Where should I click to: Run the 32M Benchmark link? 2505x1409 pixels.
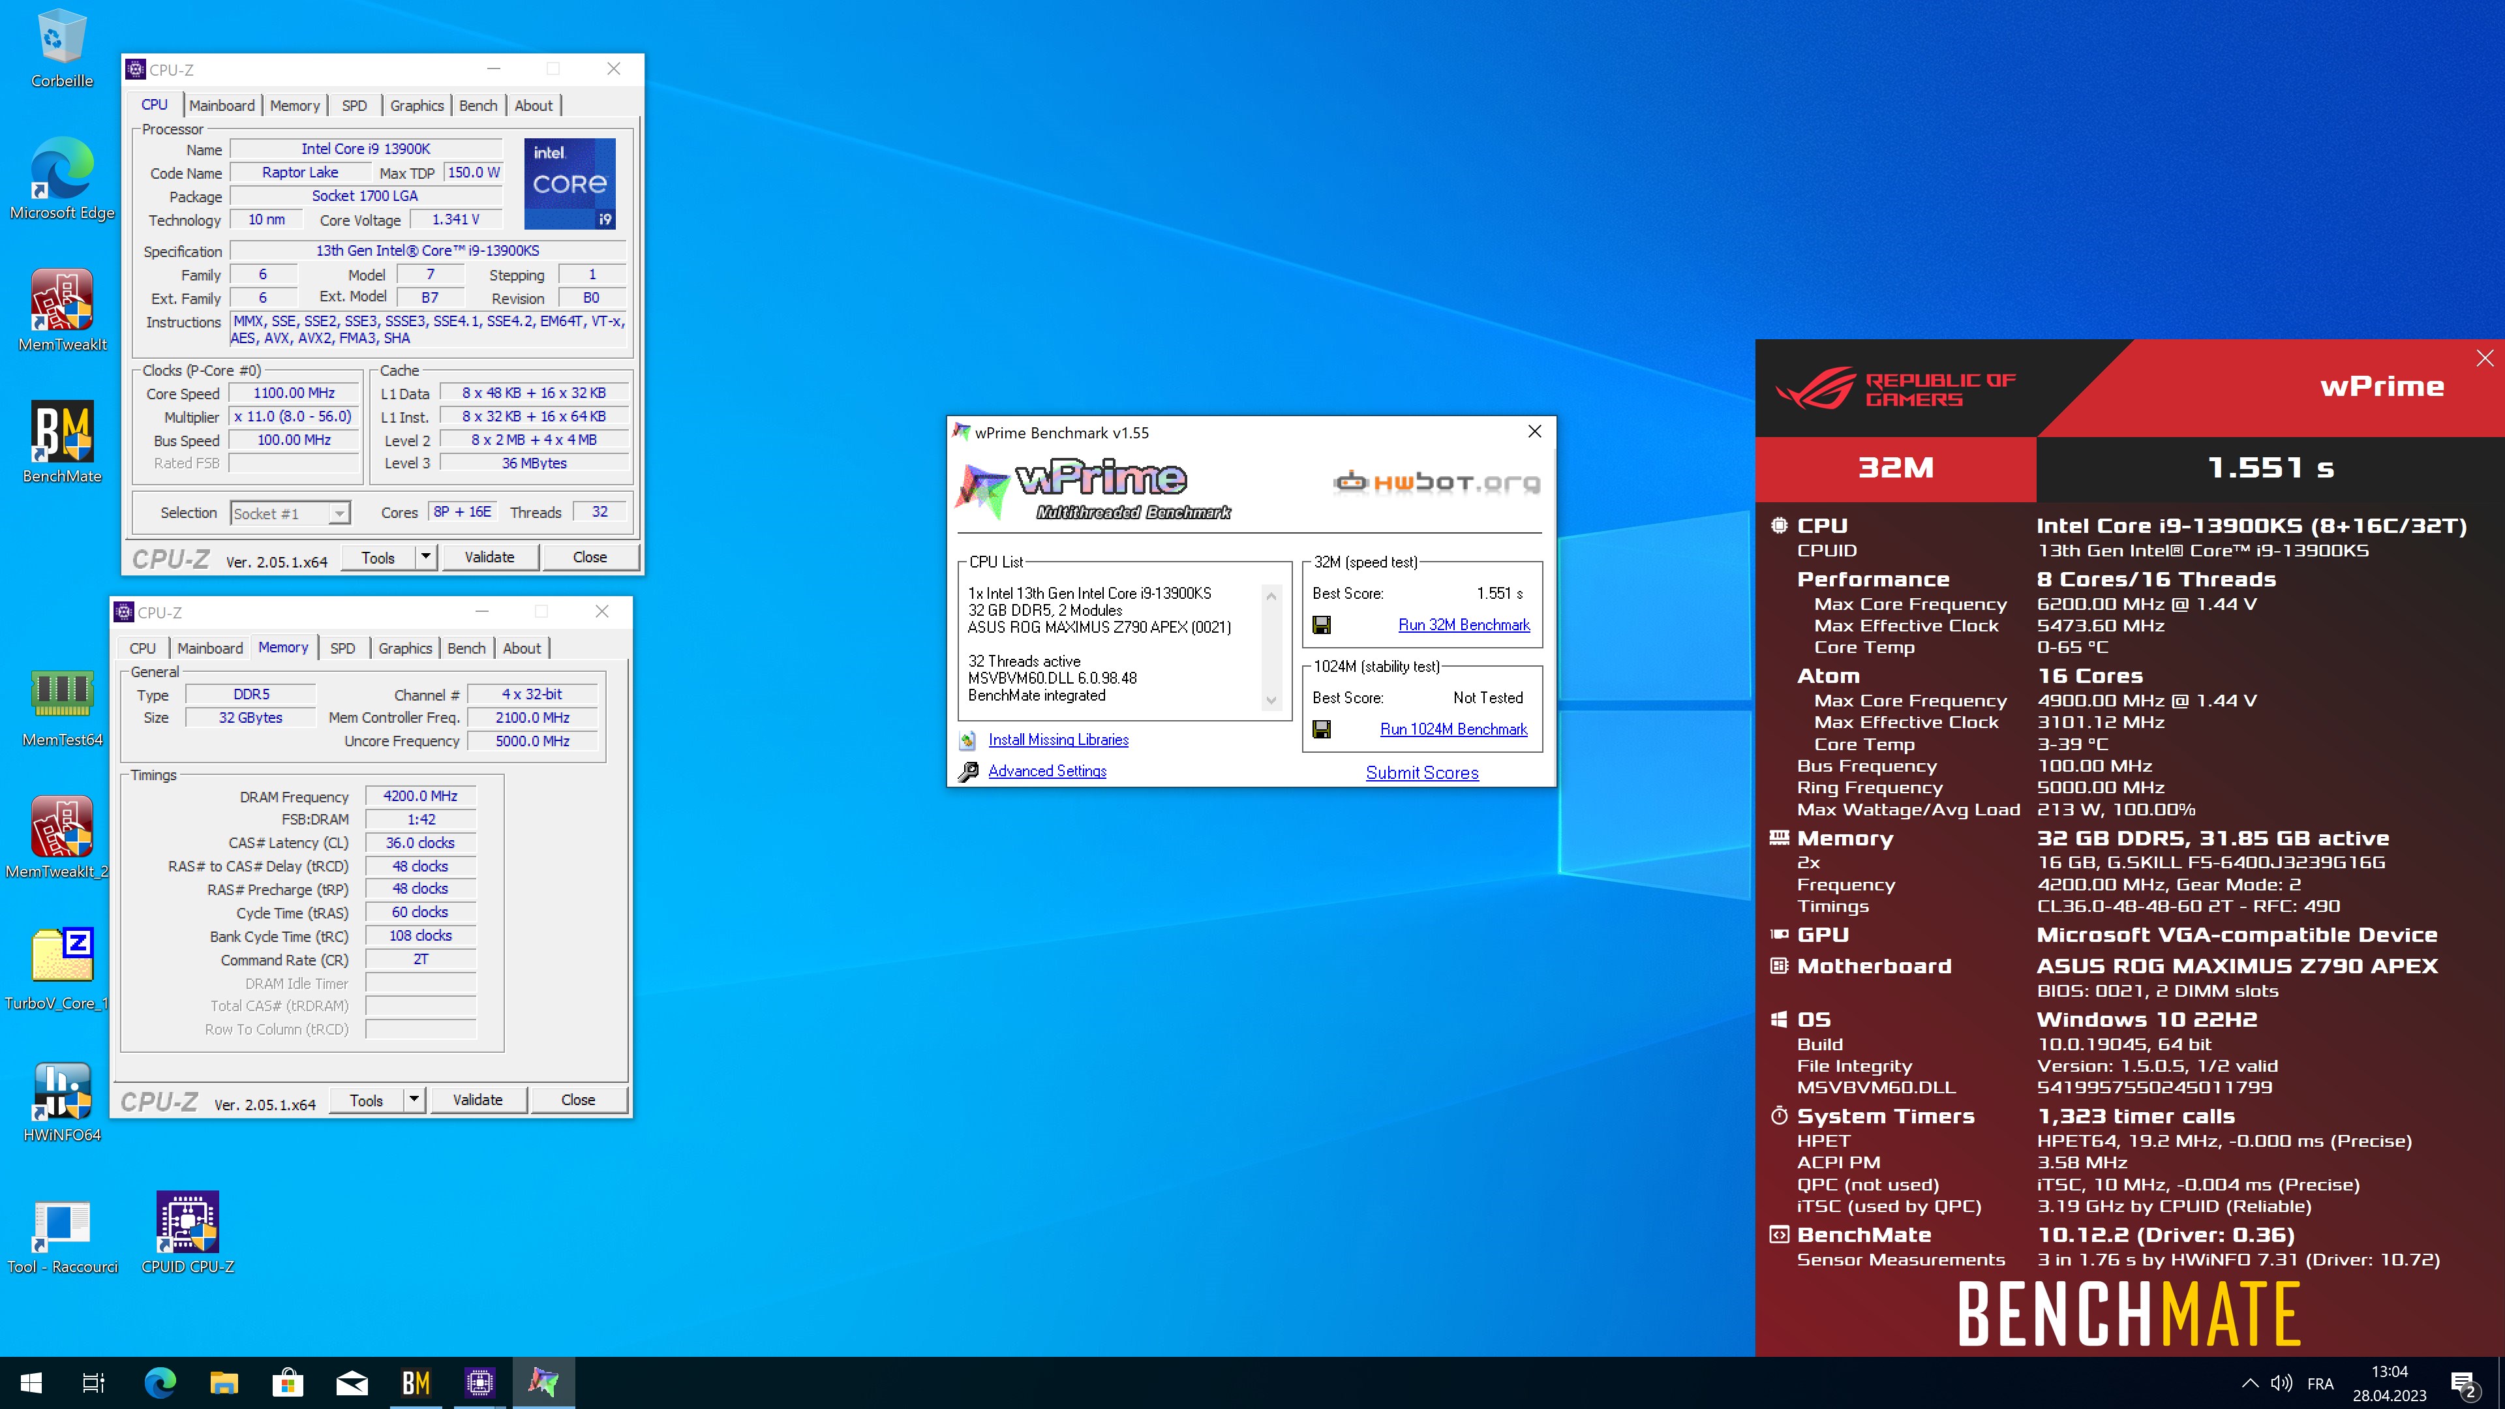click(x=1463, y=624)
